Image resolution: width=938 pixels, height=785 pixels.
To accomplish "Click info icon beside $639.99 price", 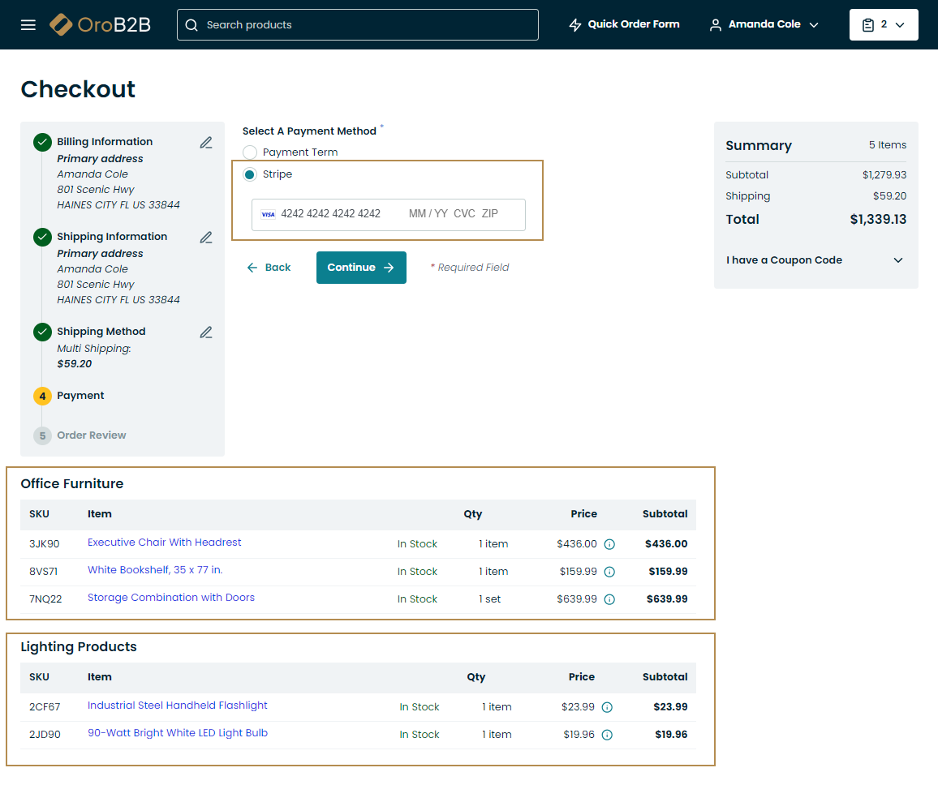I will coord(609,599).
